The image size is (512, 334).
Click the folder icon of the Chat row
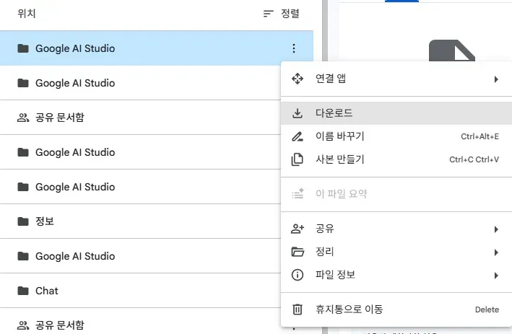tap(23, 291)
